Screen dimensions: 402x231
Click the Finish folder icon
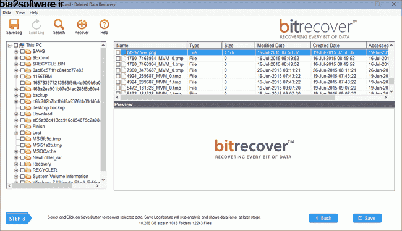[28, 127]
